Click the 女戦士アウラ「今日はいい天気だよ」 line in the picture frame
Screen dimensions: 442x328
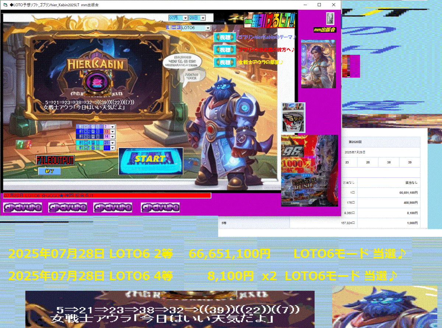tap(84, 107)
